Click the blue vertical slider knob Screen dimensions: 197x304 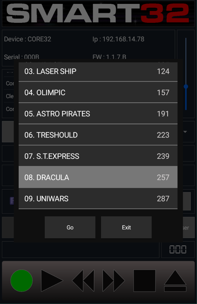[x=186, y=87]
